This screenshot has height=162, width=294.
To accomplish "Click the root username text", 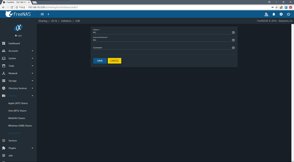I will (20, 36).
